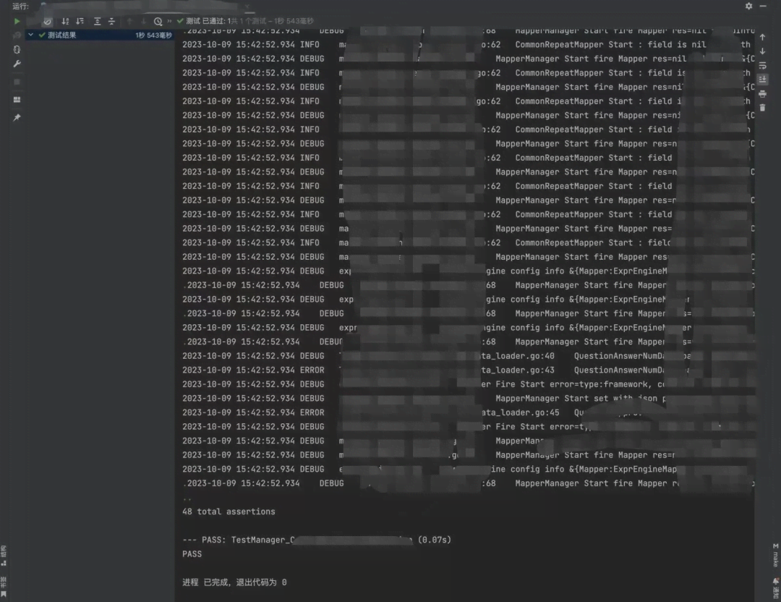Viewport: 781px width, 602px height.
Task: Sort test results by duration
Action: pos(80,21)
